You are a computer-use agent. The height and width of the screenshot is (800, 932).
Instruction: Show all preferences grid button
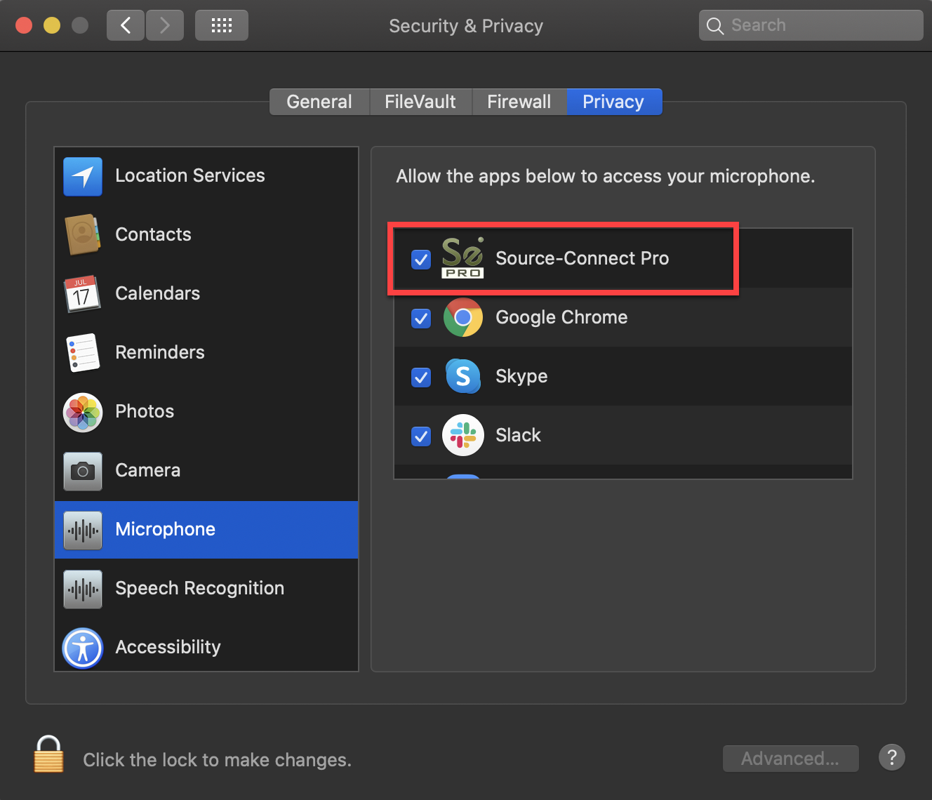[222, 26]
